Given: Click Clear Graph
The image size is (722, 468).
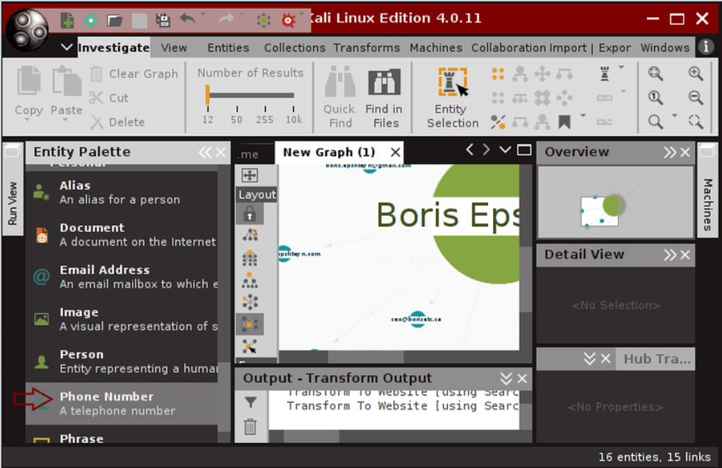Looking at the screenshot, I should [134, 74].
